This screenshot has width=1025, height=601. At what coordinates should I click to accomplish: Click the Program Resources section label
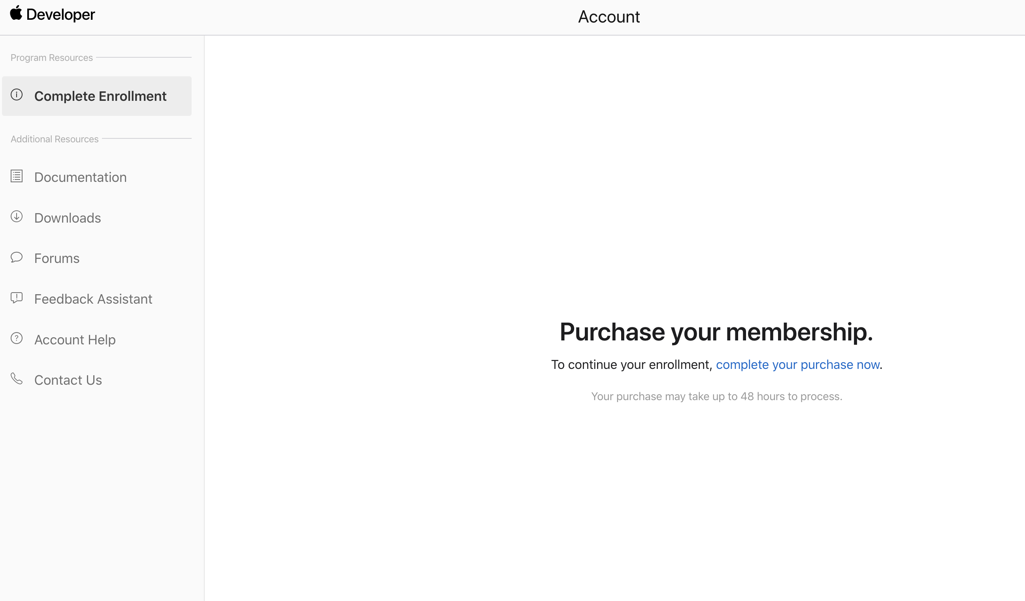tap(52, 58)
